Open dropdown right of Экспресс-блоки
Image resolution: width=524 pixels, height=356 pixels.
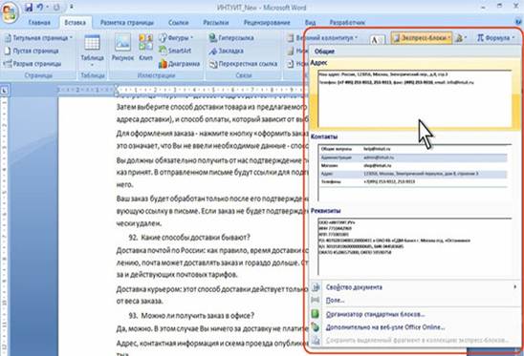pos(461,38)
